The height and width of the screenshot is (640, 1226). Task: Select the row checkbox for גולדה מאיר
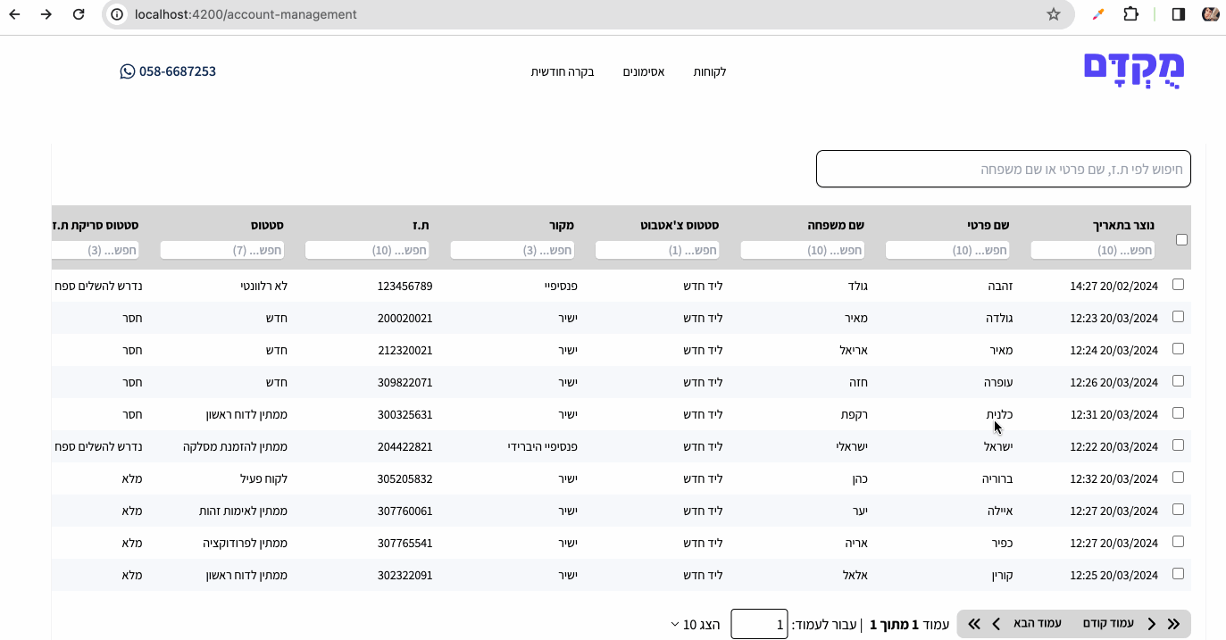click(x=1178, y=316)
